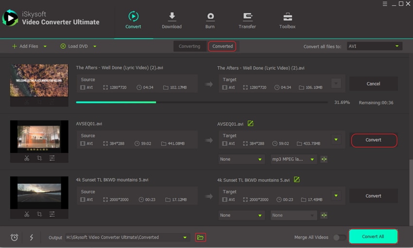Crop the 4k Sunset video
The width and height of the screenshot is (413, 248).
click(39, 214)
